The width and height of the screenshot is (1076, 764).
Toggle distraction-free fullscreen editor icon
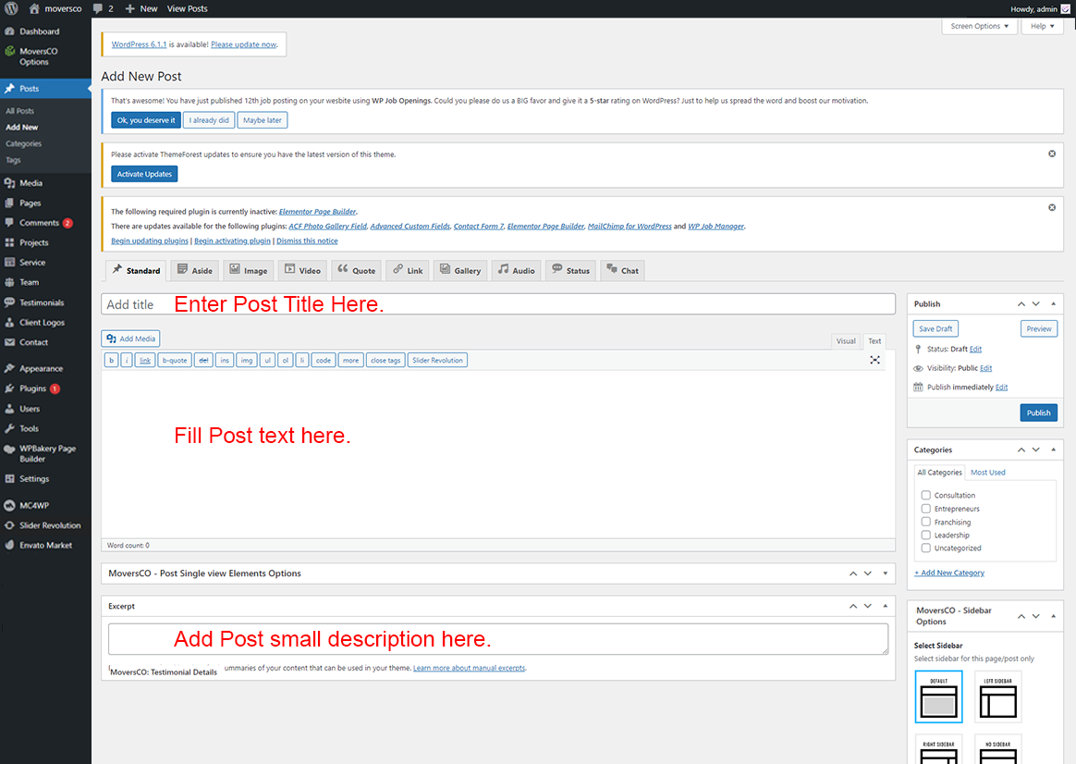[x=874, y=360]
